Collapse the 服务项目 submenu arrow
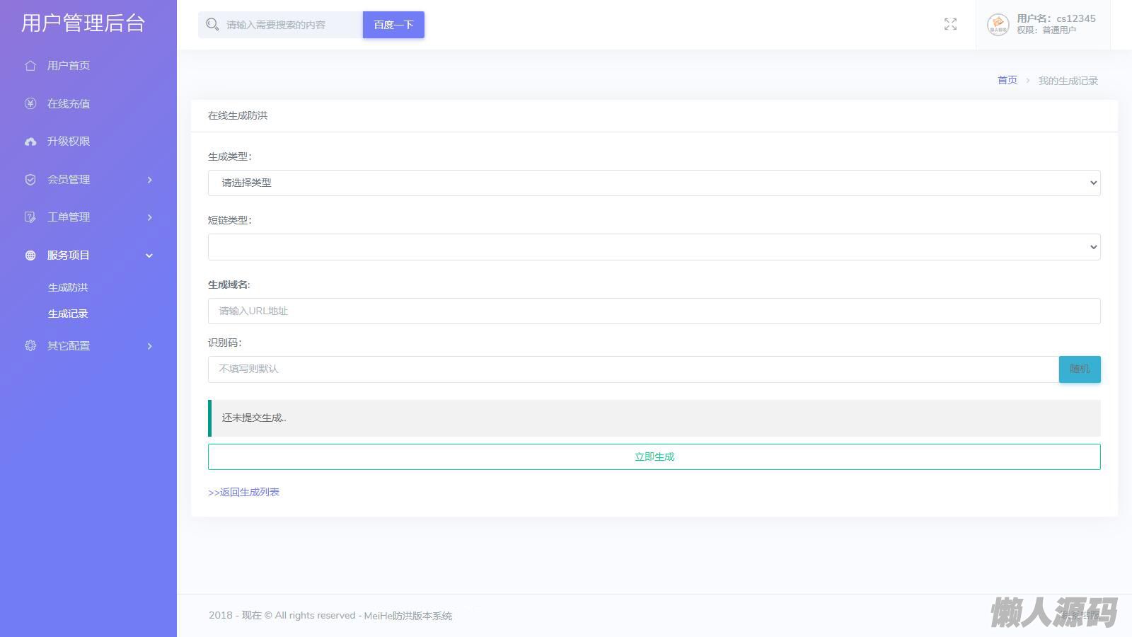Screen dimensions: 1132x637 point(149,256)
